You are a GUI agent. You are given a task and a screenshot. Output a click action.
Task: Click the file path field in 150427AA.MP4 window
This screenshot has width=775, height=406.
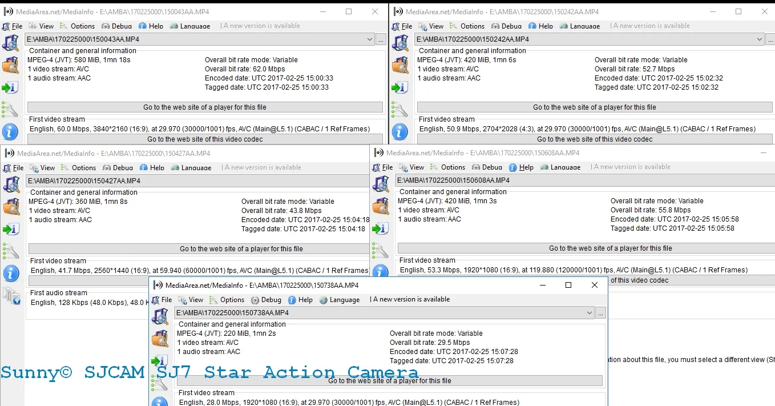(x=197, y=181)
